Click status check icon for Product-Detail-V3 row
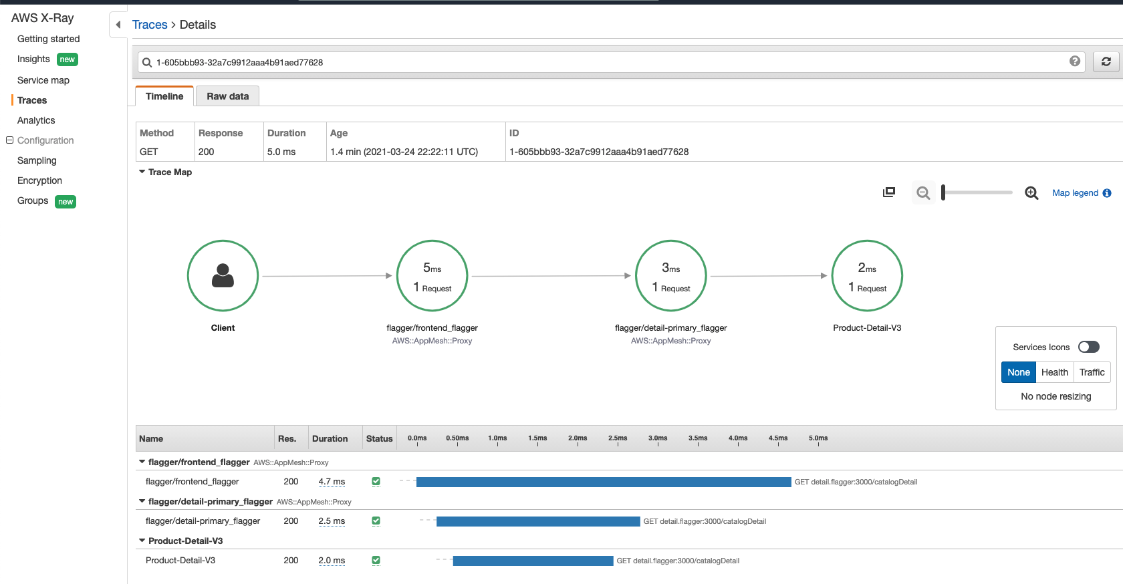 pyautogui.click(x=376, y=560)
